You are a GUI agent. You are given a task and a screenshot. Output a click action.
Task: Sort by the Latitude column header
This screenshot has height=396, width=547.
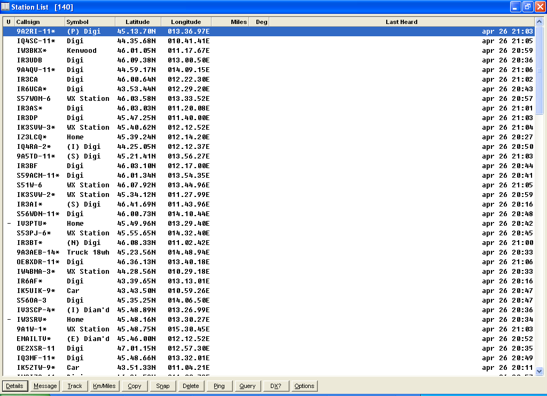(x=138, y=22)
